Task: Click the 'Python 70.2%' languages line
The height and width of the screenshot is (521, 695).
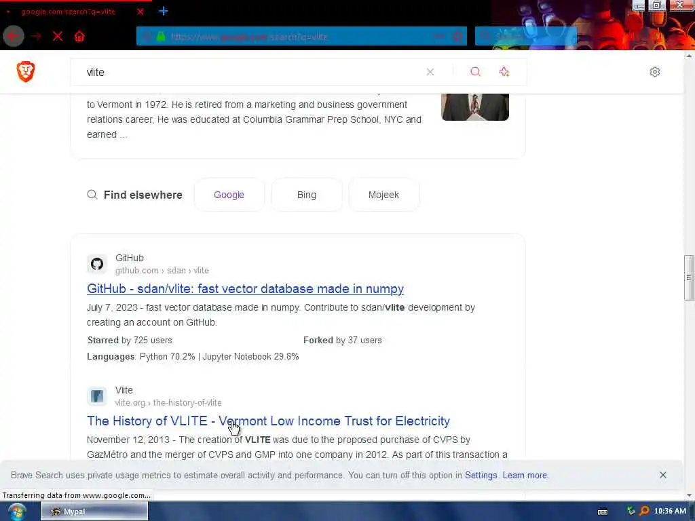Action: pyautogui.click(x=193, y=357)
